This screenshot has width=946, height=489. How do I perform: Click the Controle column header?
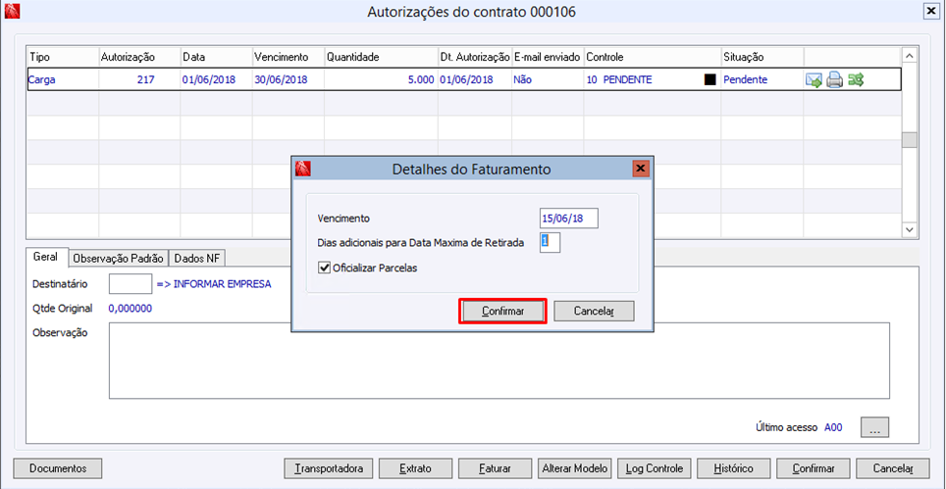[x=653, y=57]
